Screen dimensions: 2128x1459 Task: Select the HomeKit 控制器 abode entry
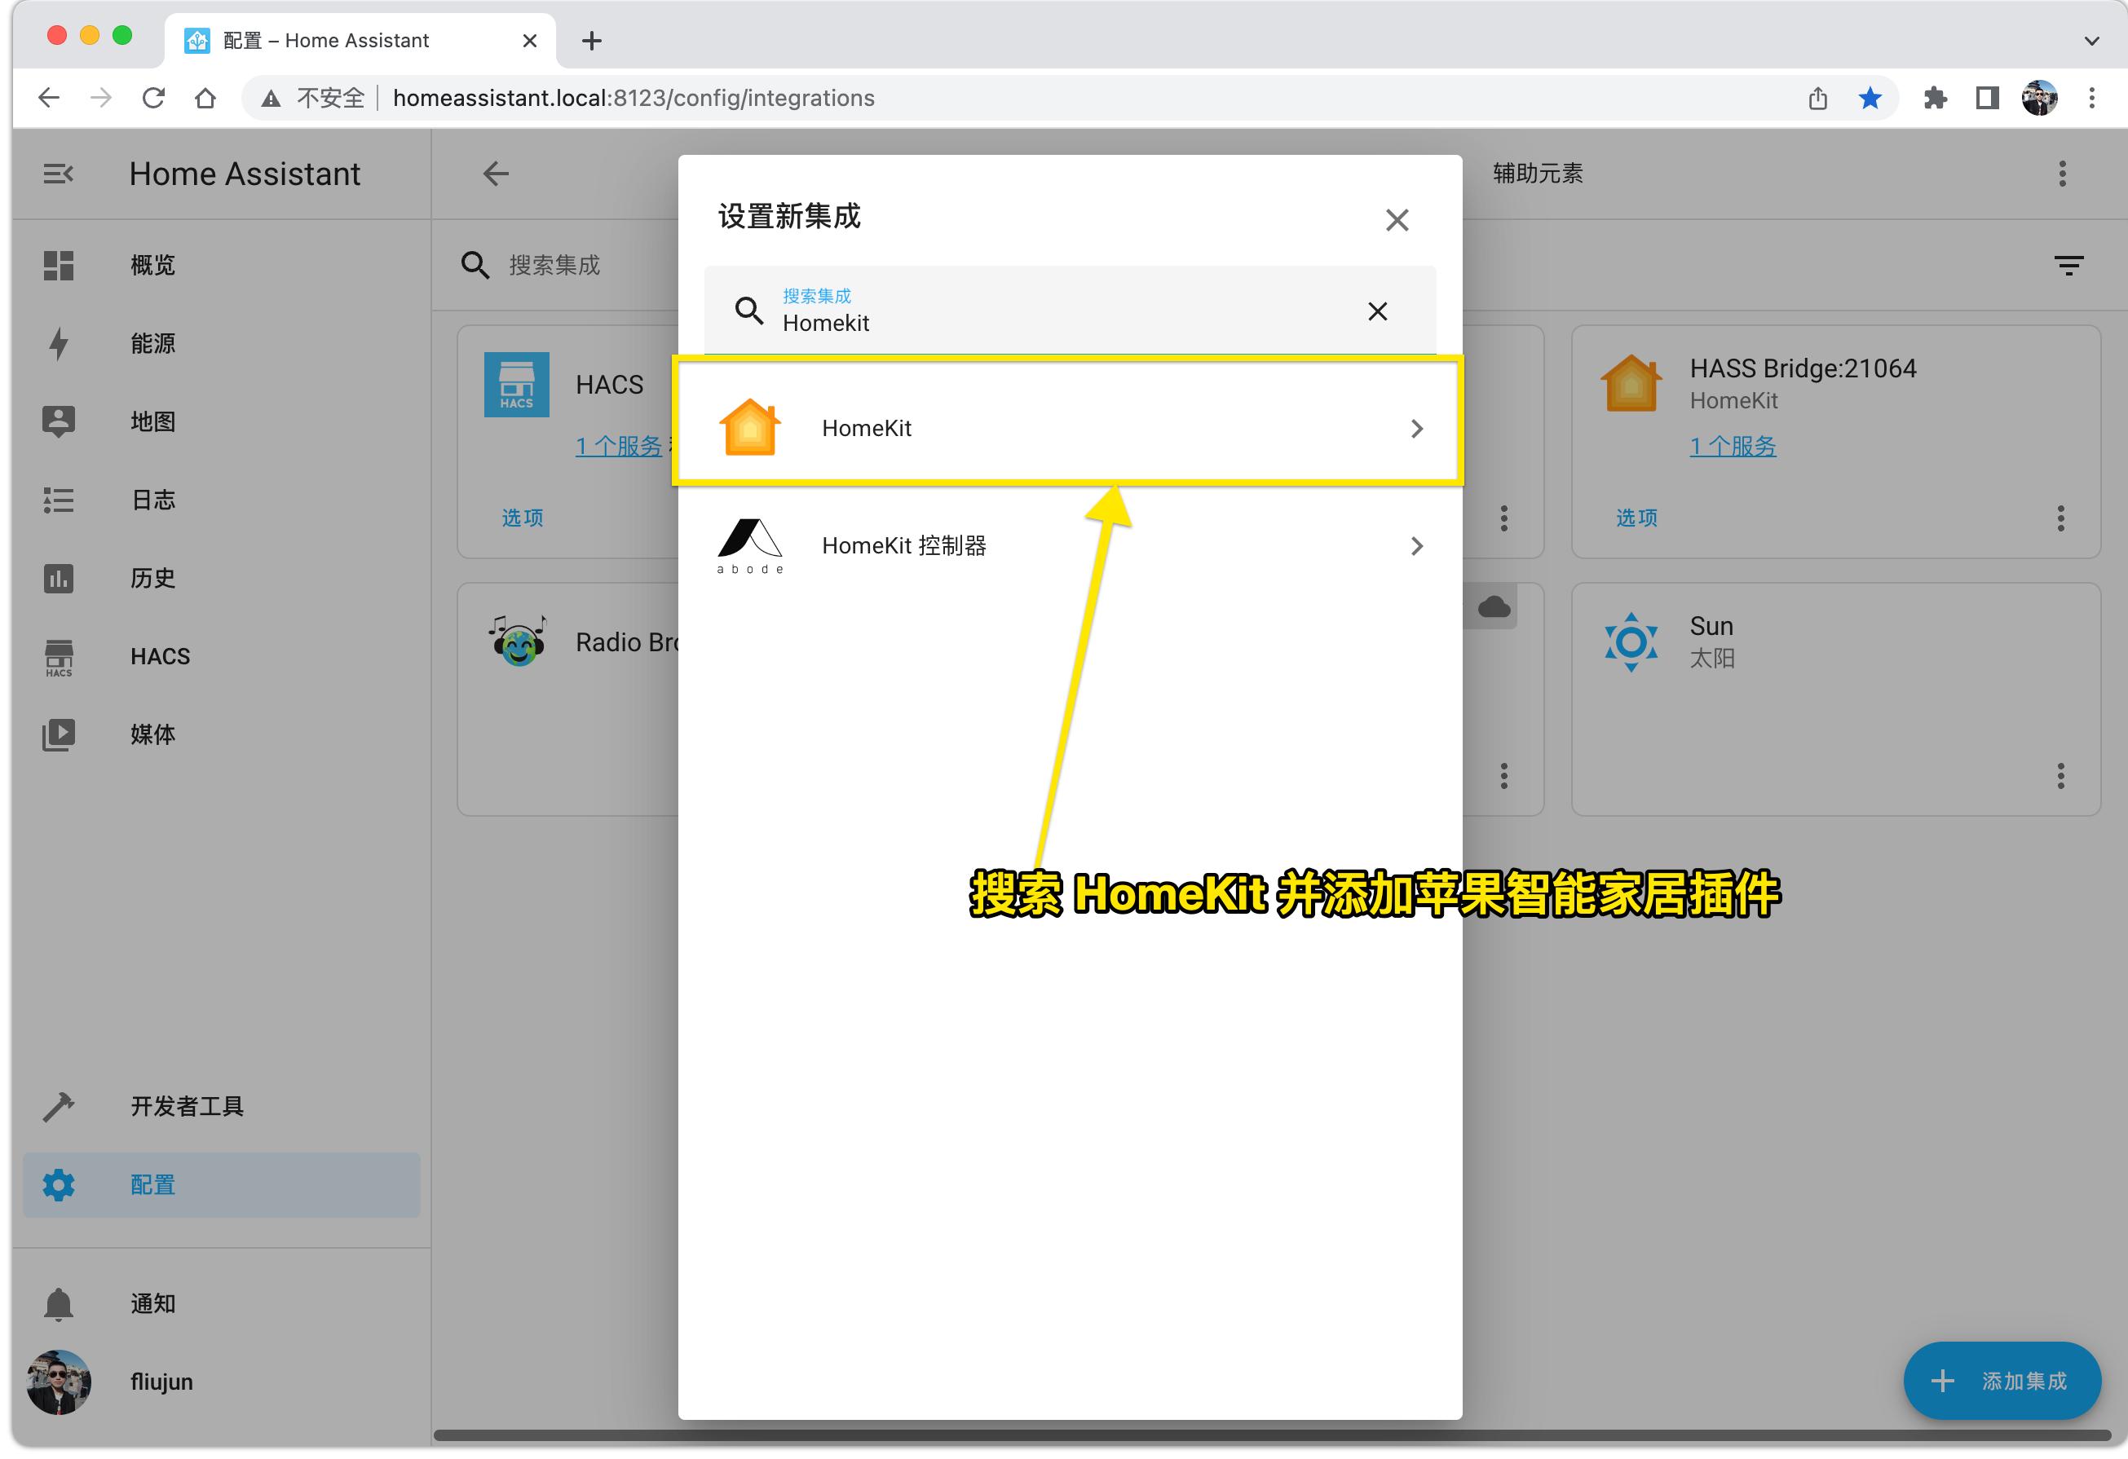click(1067, 545)
